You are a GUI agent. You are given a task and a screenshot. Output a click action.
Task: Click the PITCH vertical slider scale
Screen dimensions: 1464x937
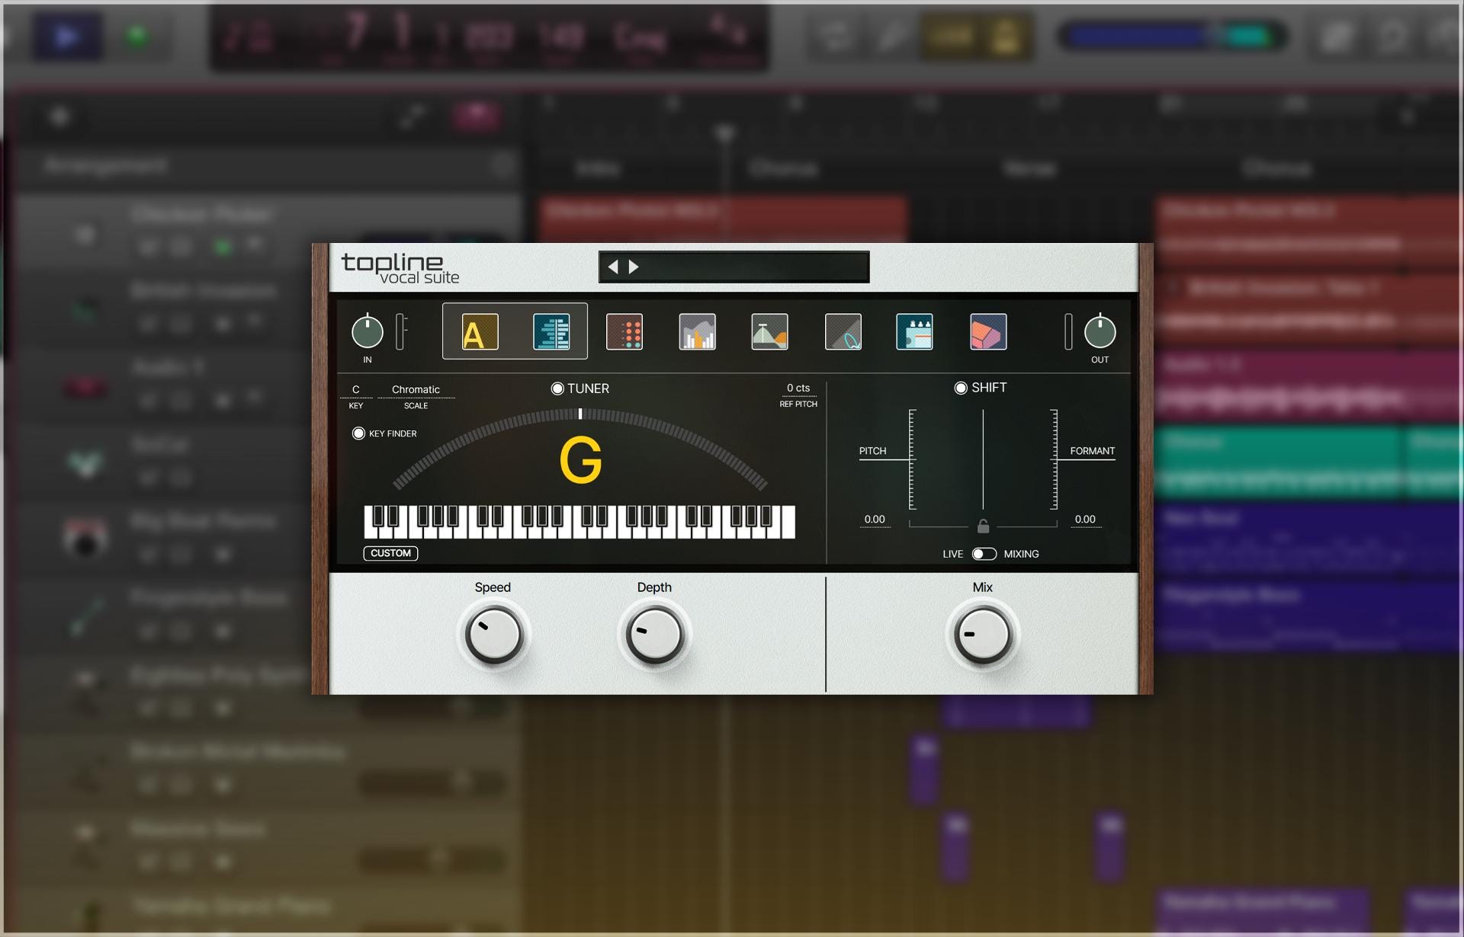click(912, 459)
